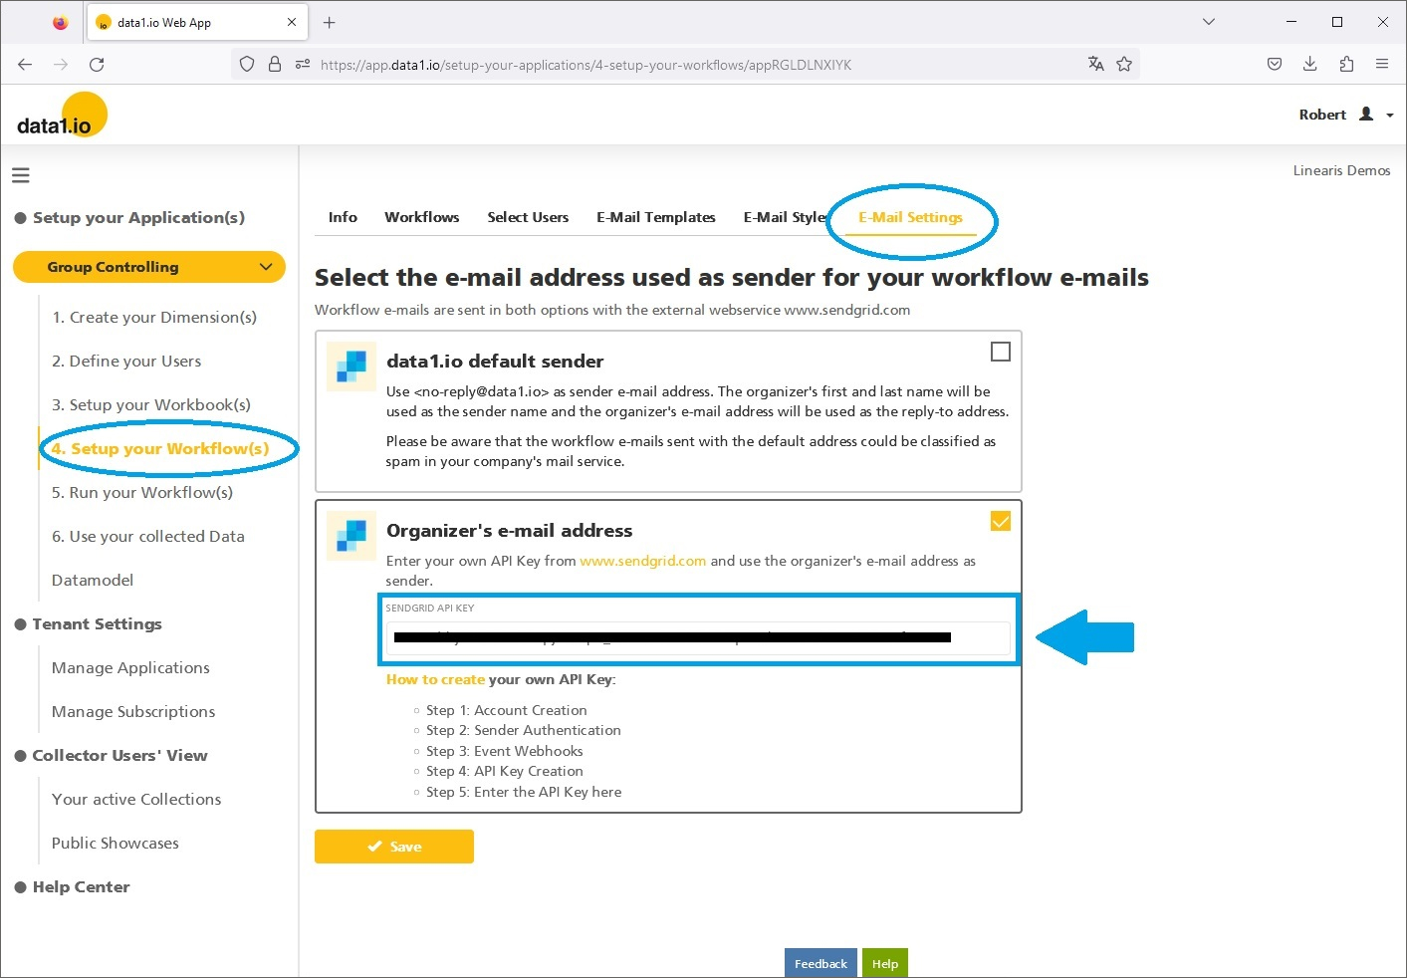Open the browser downloads icon

click(x=1310, y=64)
